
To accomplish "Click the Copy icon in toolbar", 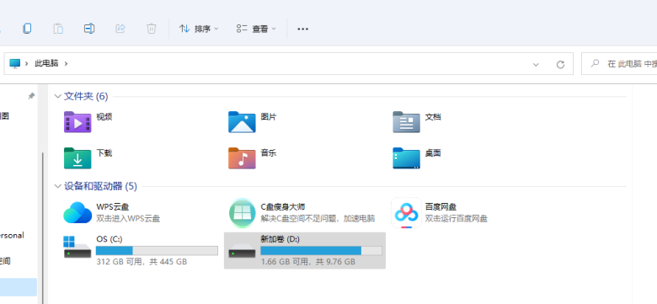I will point(27,29).
